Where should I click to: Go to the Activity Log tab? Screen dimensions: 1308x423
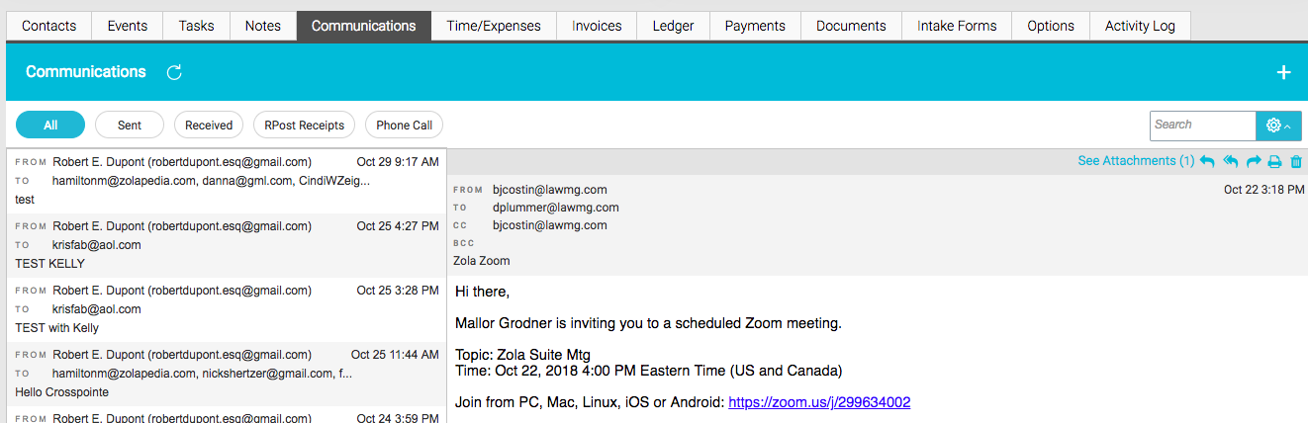click(x=1140, y=26)
